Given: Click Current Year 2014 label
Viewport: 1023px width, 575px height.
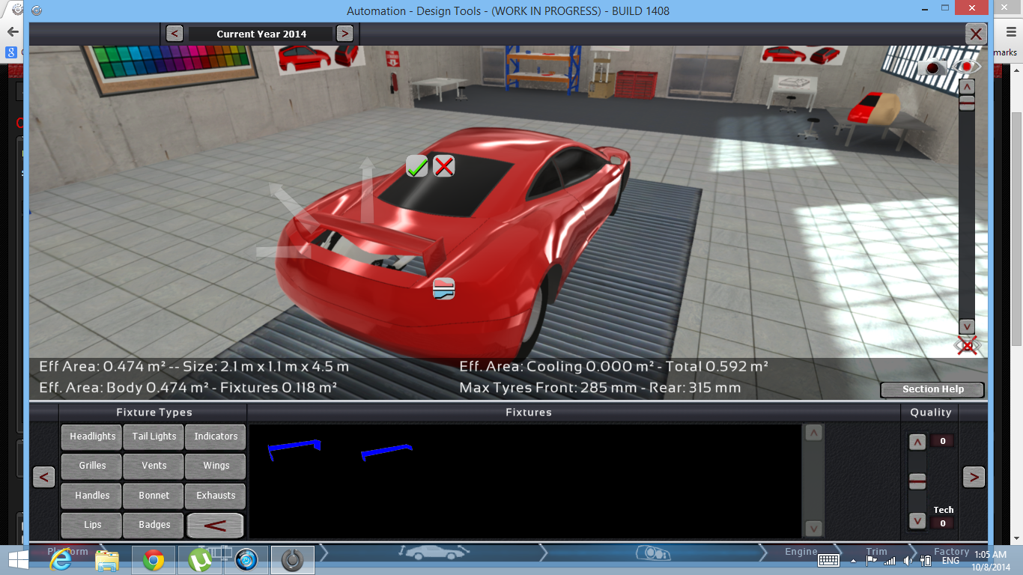Looking at the screenshot, I should [261, 34].
